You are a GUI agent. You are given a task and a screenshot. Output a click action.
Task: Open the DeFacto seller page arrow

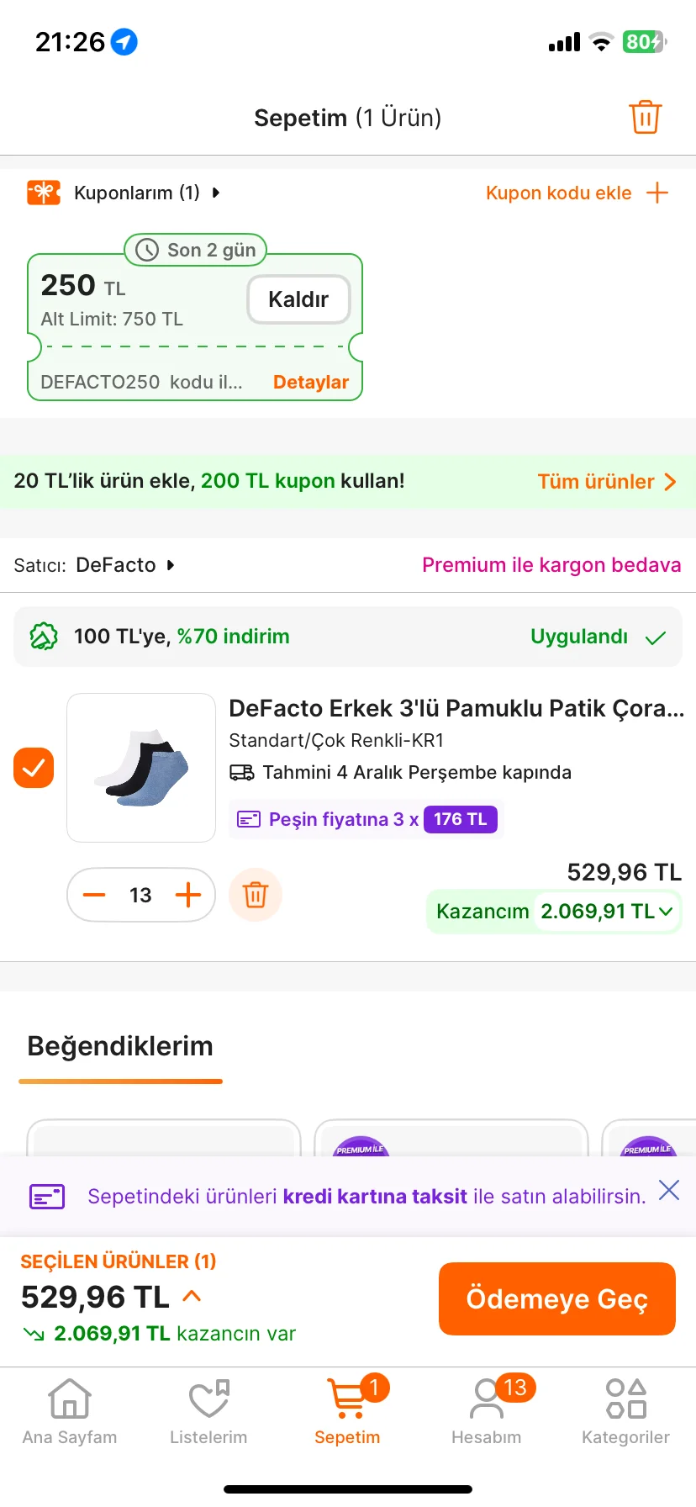pyautogui.click(x=171, y=565)
